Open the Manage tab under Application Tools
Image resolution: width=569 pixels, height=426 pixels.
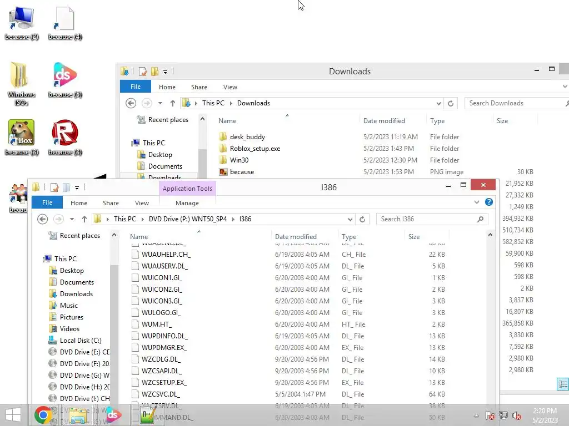coord(187,203)
